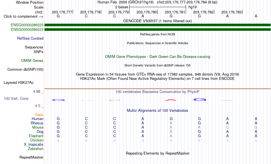
Task: Open Multiz Alignments of 100 Vertebrates title
Action: click(x=157, y=111)
